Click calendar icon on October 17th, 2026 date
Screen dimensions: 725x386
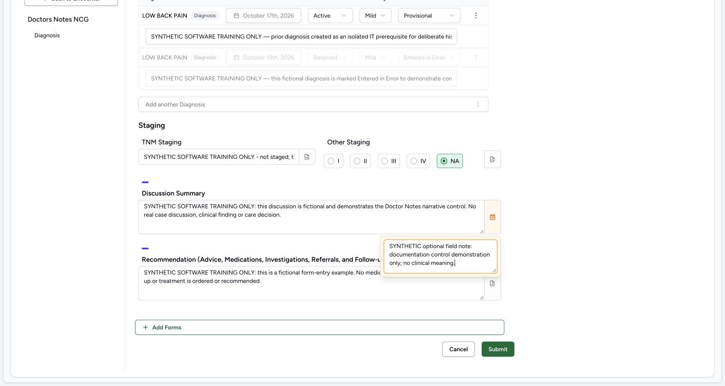236,16
